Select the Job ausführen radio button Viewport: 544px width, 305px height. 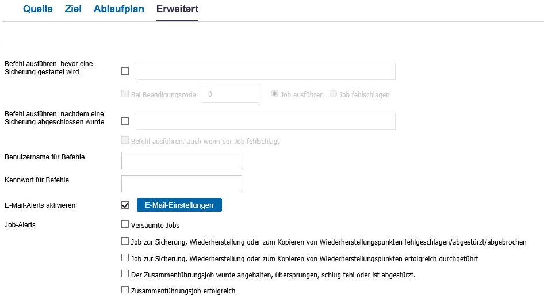(x=274, y=94)
